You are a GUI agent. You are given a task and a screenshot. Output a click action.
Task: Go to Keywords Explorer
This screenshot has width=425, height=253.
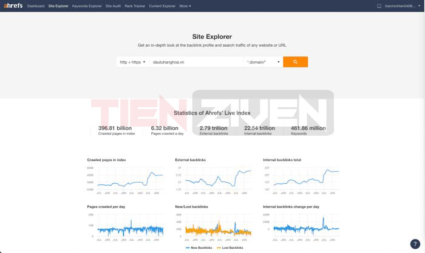(87, 6)
